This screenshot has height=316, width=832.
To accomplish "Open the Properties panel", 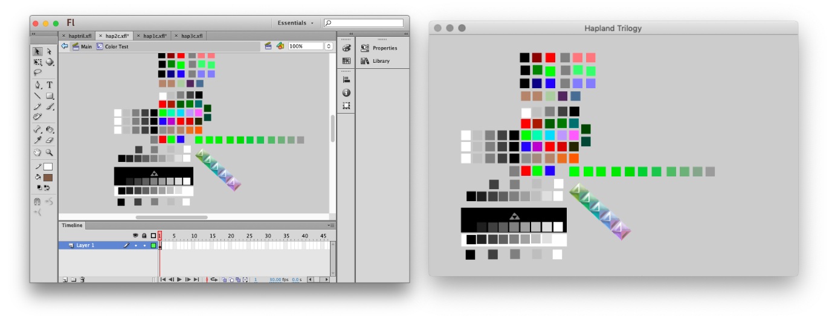I will pyautogui.click(x=379, y=48).
